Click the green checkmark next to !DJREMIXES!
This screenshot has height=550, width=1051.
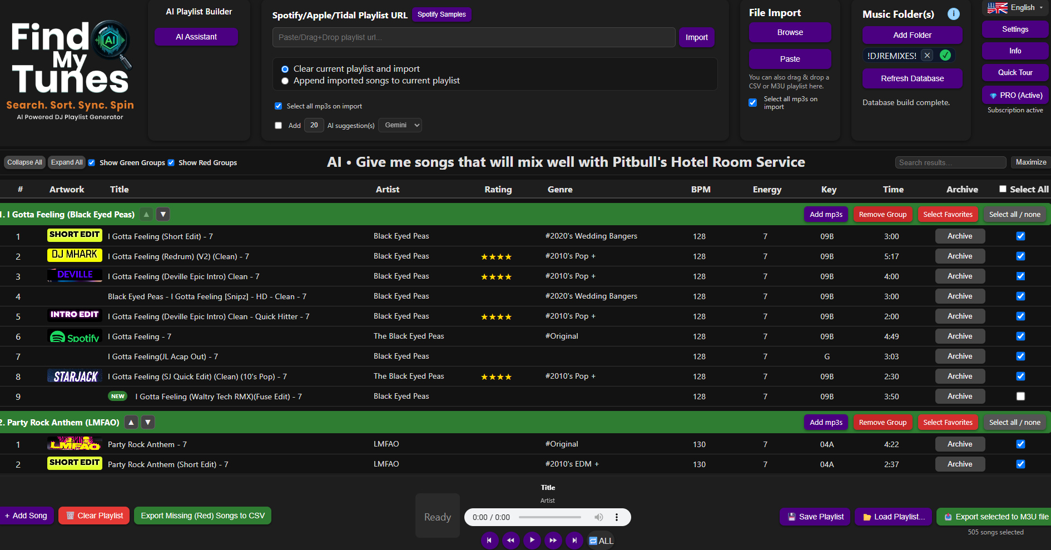[945, 55]
